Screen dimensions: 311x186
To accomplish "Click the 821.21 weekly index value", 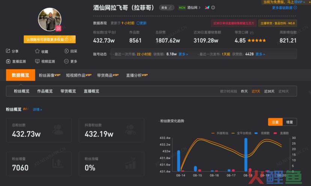I will click(x=288, y=41).
